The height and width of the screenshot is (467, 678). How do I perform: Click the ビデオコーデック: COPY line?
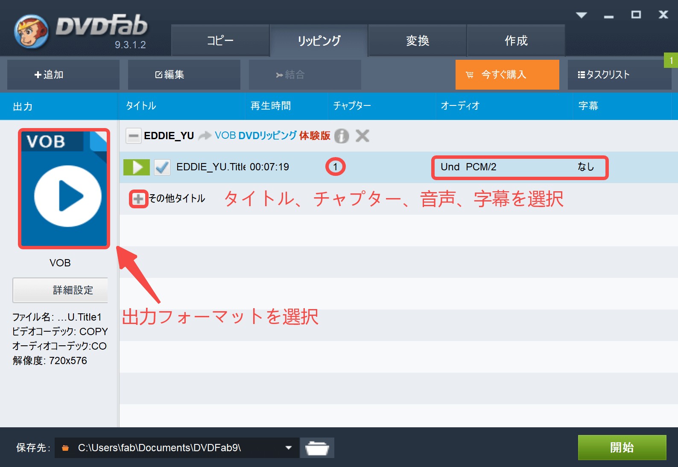click(60, 332)
